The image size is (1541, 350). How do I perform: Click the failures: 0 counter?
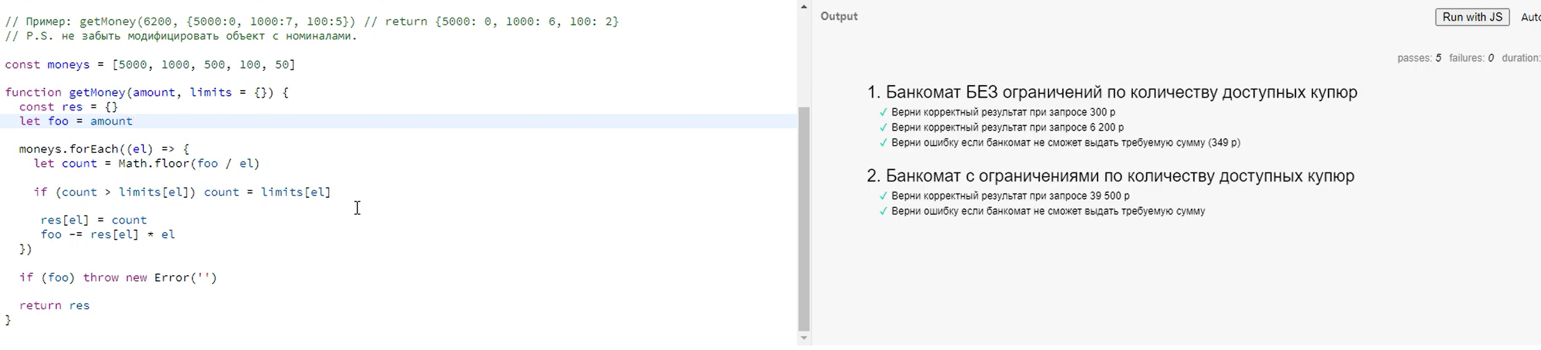coord(1471,58)
